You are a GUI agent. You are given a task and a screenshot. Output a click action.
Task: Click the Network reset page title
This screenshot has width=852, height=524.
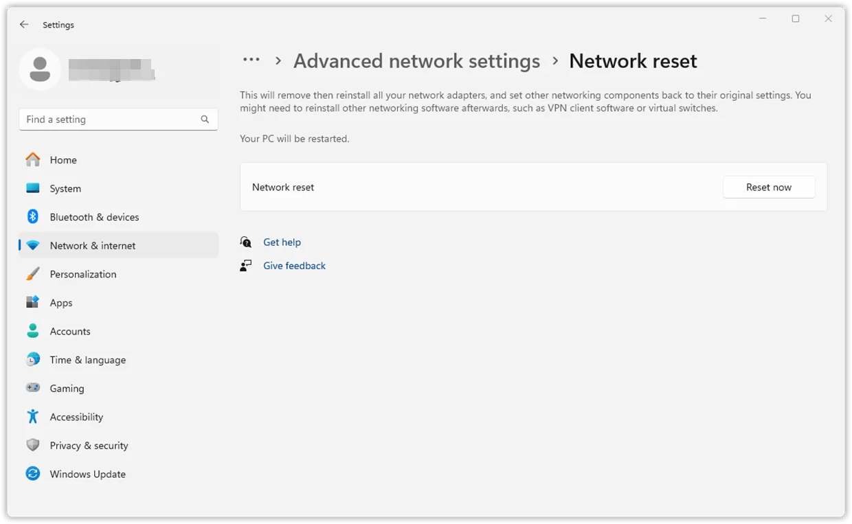(x=633, y=61)
